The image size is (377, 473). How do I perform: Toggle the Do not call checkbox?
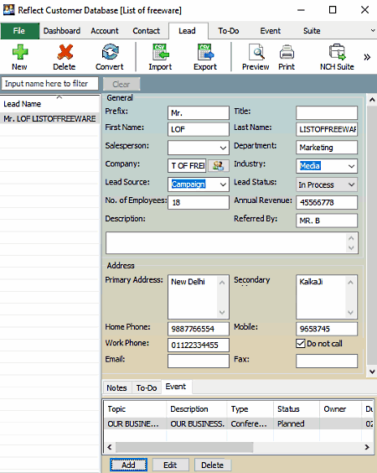301,343
